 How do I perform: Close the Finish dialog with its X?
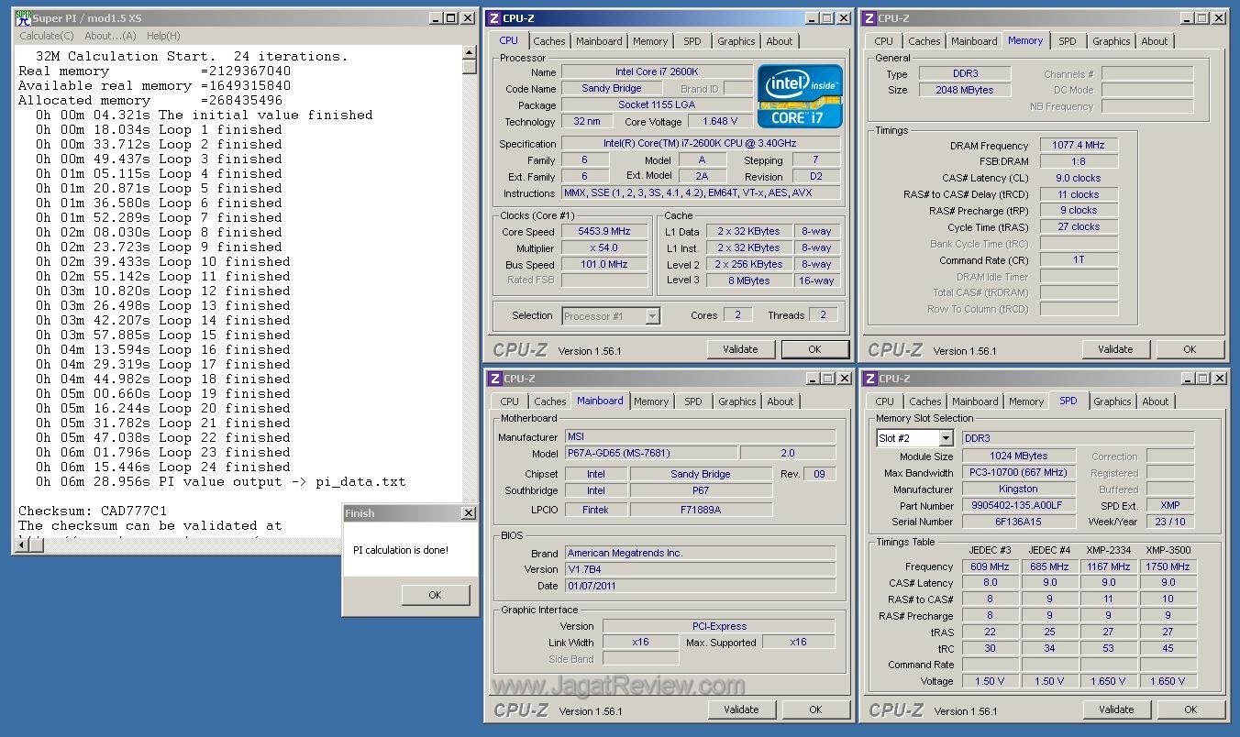click(468, 513)
